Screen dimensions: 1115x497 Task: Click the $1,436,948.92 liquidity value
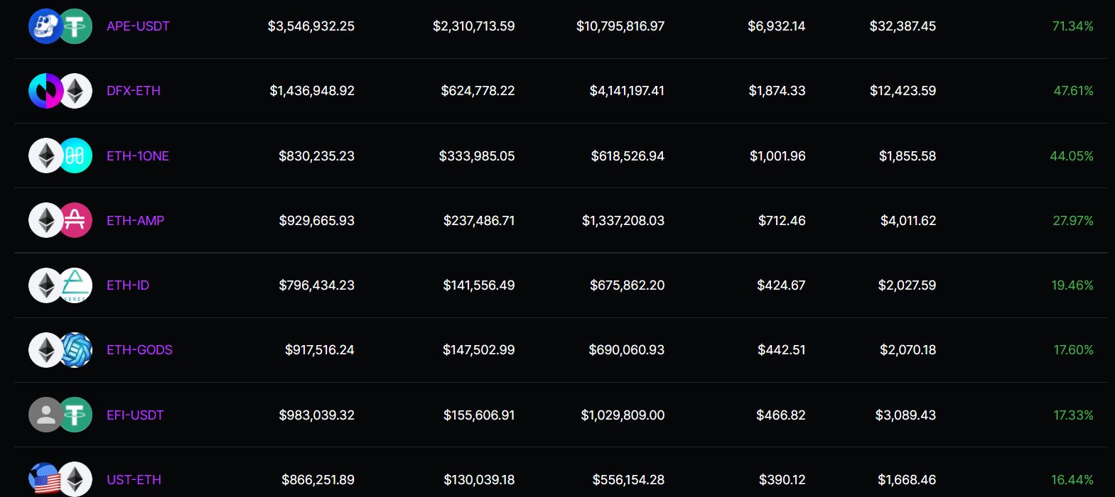pyautogui.click(x=312, y=91)
